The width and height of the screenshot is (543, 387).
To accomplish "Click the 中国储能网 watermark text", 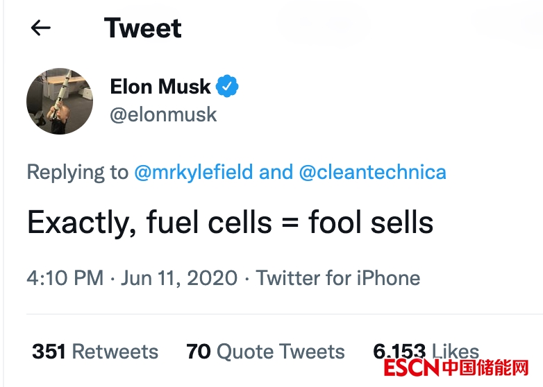I will pyautogui.click(x=485, y=368).
